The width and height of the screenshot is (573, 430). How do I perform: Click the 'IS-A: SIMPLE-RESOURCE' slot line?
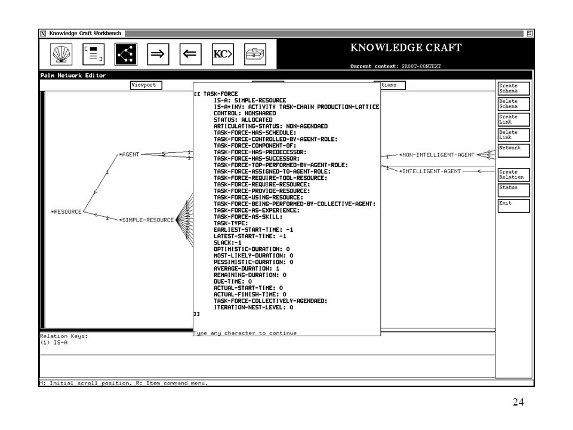[x=250, y=100]
